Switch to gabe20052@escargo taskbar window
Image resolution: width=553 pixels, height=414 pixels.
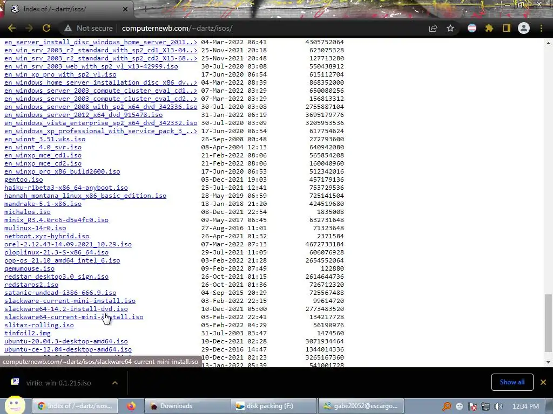click(361, 406)
